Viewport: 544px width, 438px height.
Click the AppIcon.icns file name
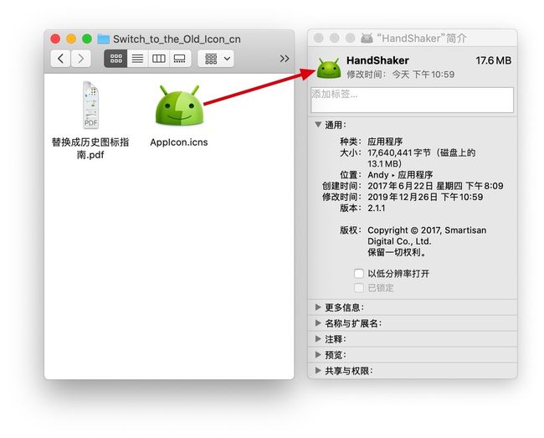tap(179, 142)
